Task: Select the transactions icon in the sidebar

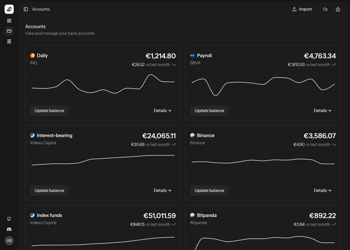Action: [x=9, y=41]
